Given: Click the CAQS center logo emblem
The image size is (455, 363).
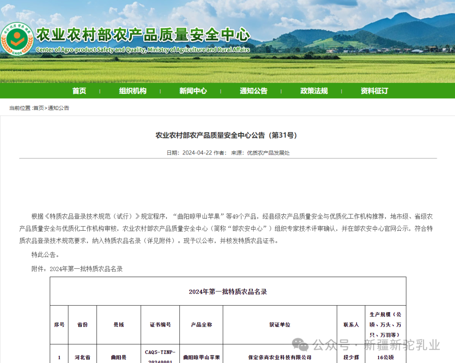Looking at the screenshot, I should pyautogui.click(x=17, y=39).
